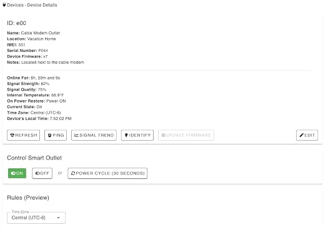This screenshot has width=326, height=227.
Task: Click the Power Cycle rotation icon
Action: [x=73, y=173]
